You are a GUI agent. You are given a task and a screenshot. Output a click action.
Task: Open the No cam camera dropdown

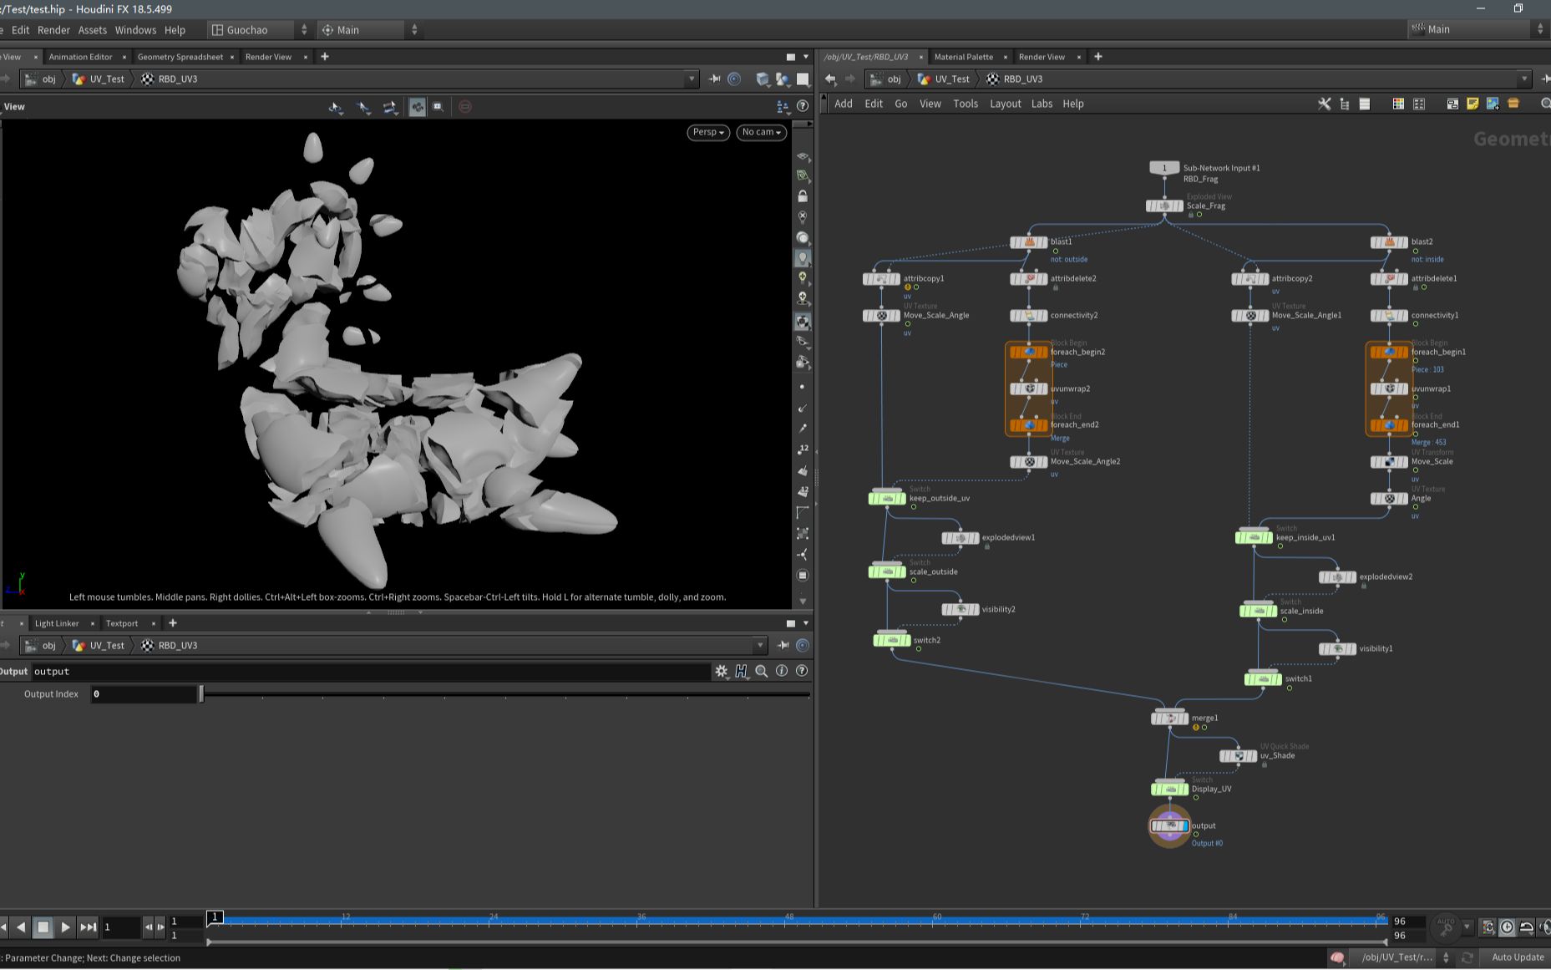pos(761,132)
